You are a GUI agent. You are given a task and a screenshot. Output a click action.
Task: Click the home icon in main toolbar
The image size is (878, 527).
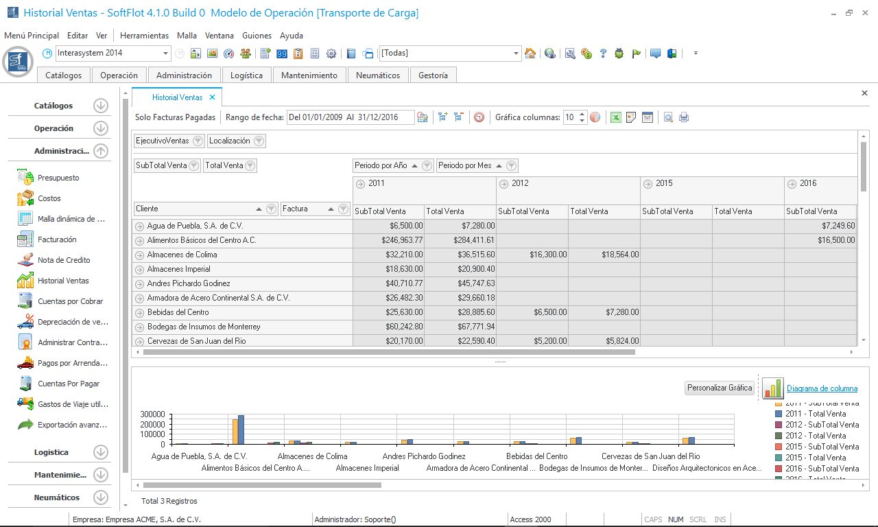pos(530,54)
